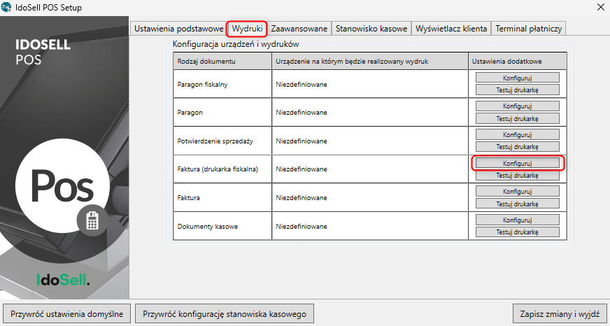
Task: Click Niezdefiniowane in Potwierdzenie sprzedaży row
Action: (302, 141)
